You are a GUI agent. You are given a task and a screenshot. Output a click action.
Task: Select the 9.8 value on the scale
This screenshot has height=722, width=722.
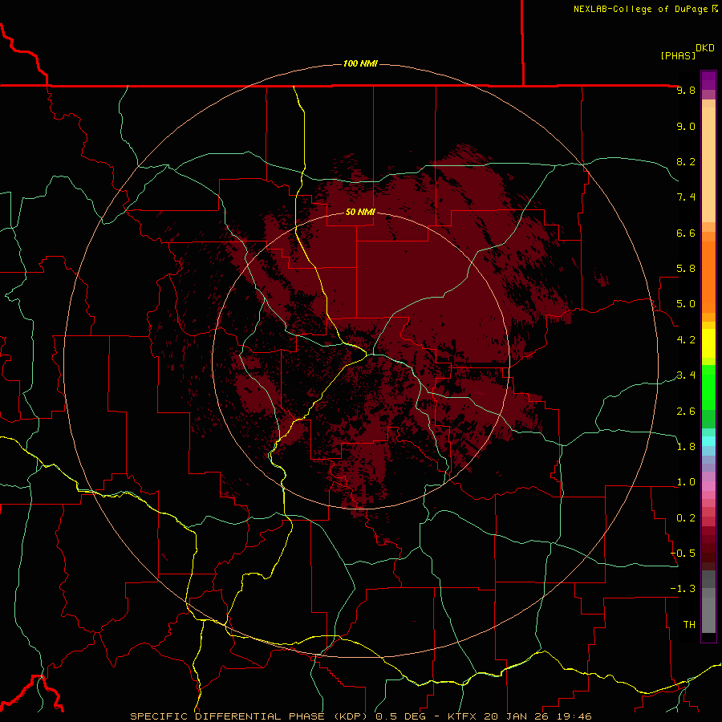click(x=686, y=90)
